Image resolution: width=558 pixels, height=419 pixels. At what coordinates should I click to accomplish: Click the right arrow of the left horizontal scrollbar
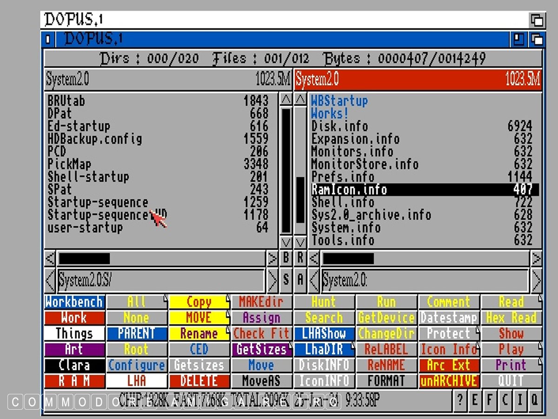pos(272,258)
